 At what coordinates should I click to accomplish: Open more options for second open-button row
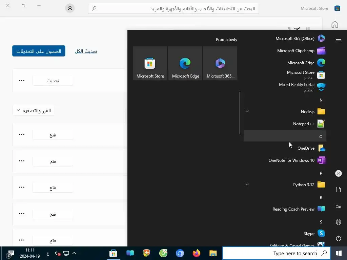(x=22, y=161)
